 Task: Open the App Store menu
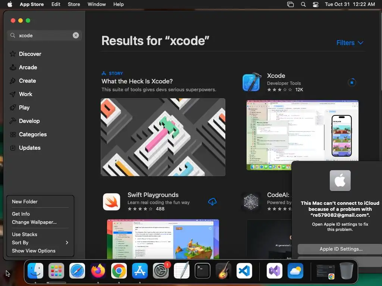pyautogui.click(x=32, y=4)
